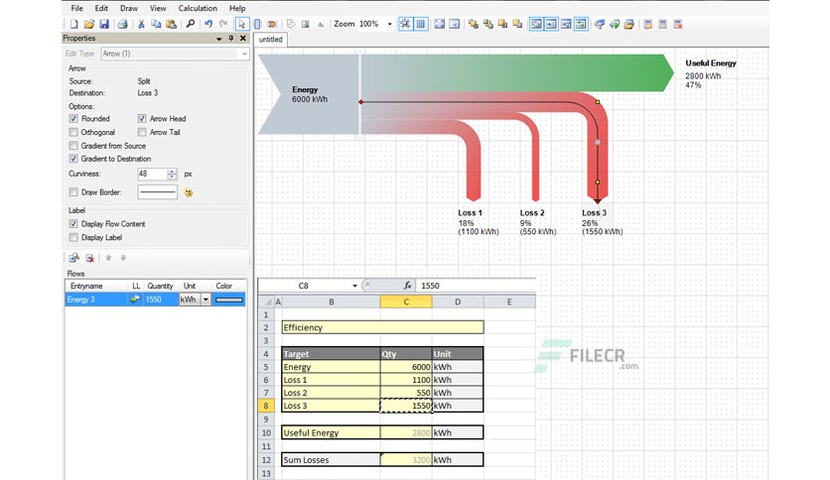Image resolution: width=830 pixels, height=480 pixels.
Task: Enable the Arrow Tail checkbox
Action: coord(142,132)
